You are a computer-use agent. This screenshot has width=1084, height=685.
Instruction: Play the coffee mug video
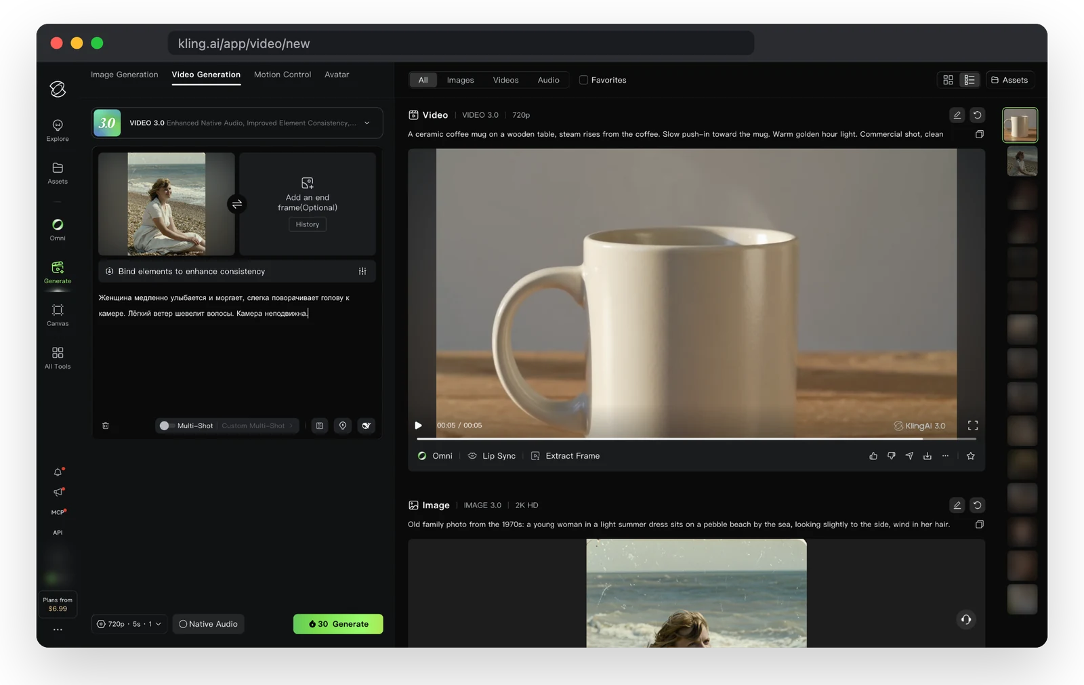point(418,425)
